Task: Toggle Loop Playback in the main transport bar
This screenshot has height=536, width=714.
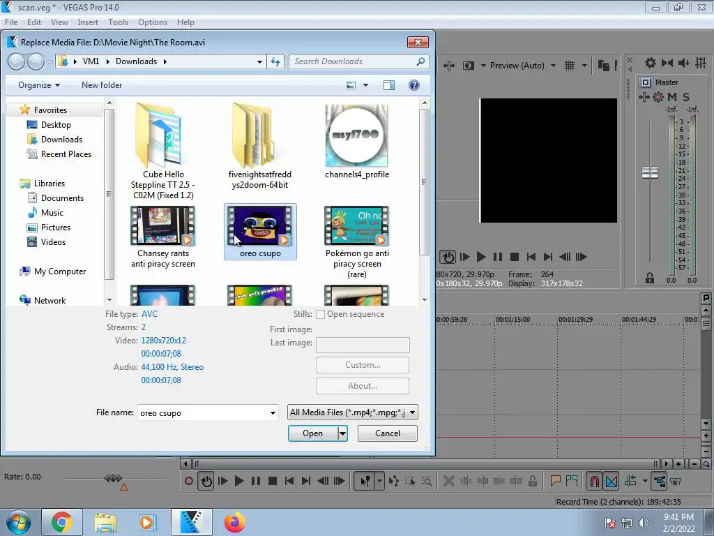Action: pyautogui.click(x=206, y=481)
